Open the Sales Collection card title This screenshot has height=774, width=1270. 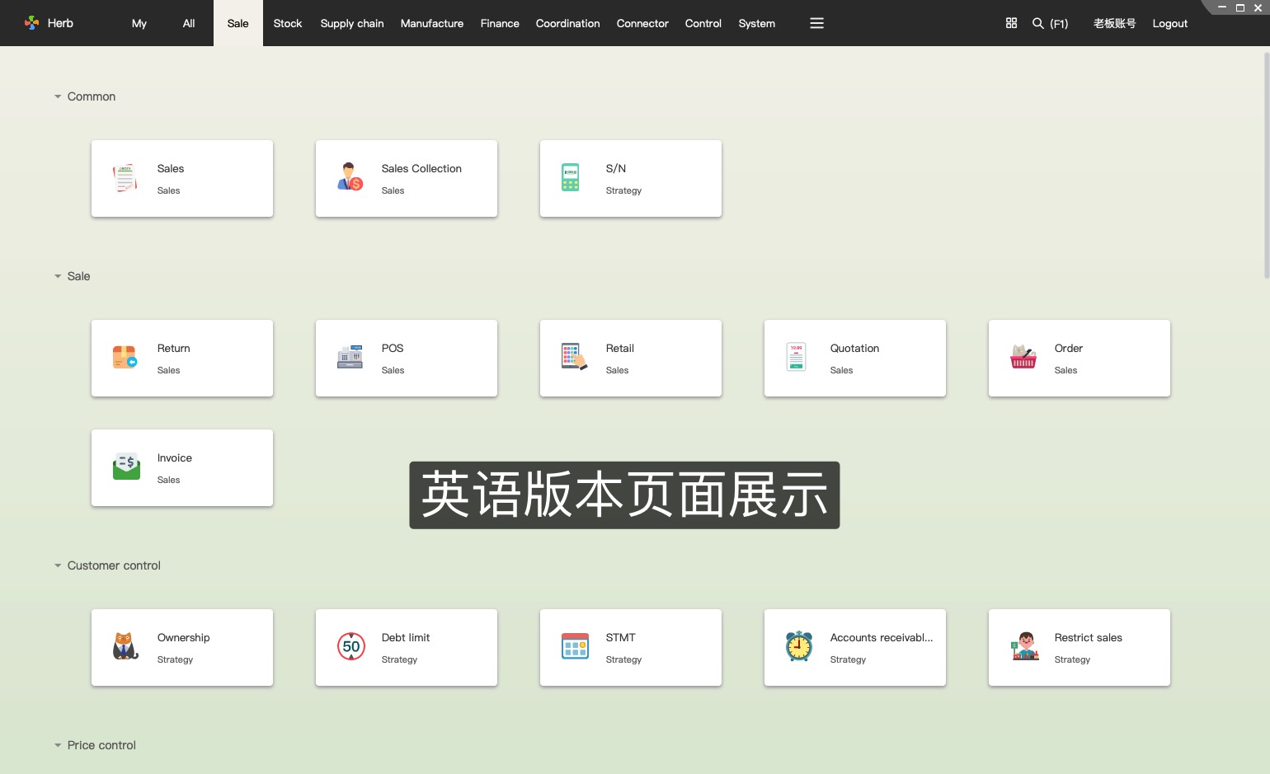(x=421, y=168)
